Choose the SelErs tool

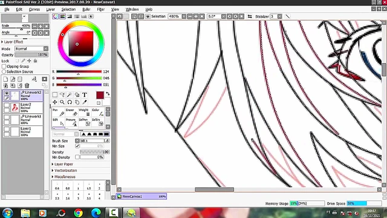98,122
